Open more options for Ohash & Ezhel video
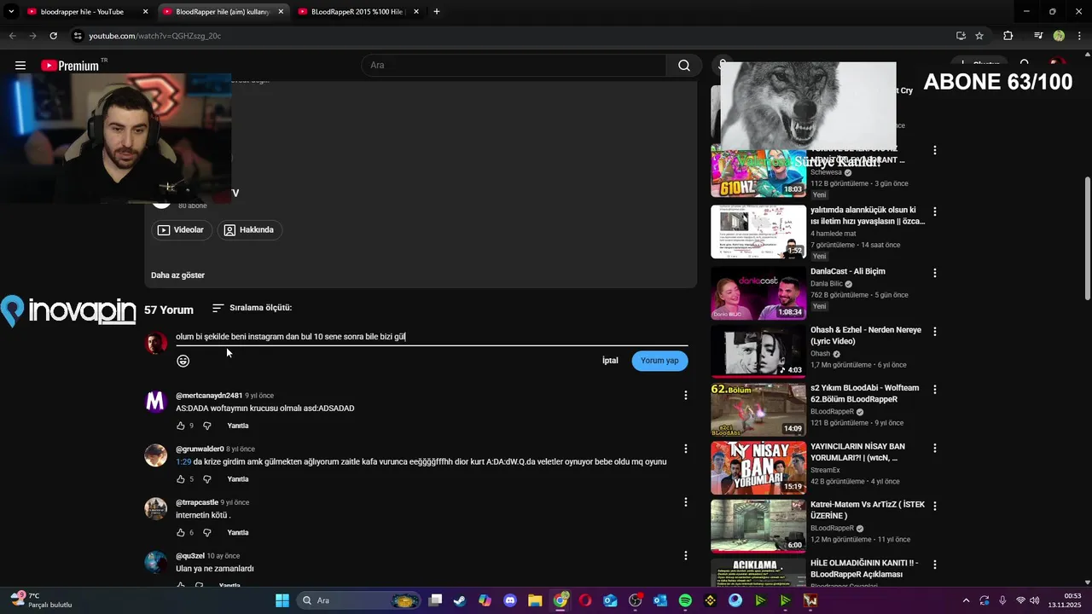 click(934, 331)
